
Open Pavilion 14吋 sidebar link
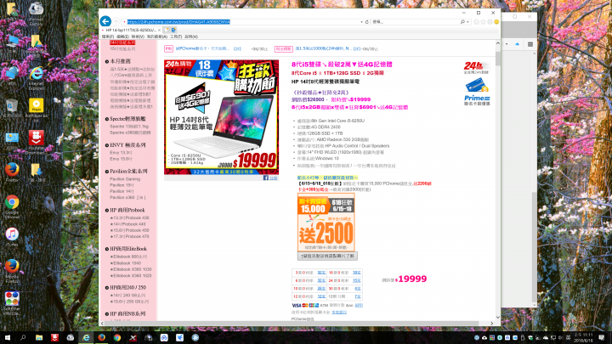pyautogui.click(x=122, y=191)
